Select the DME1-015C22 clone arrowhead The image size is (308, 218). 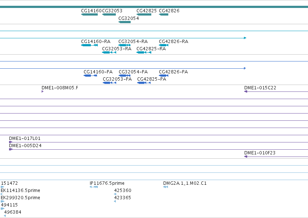click(246, 91)
